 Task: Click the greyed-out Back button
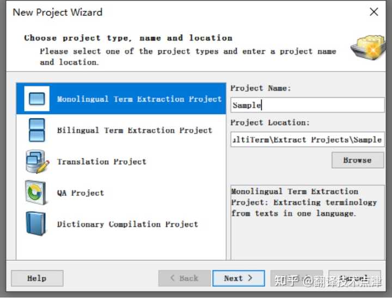coord(184,278)
